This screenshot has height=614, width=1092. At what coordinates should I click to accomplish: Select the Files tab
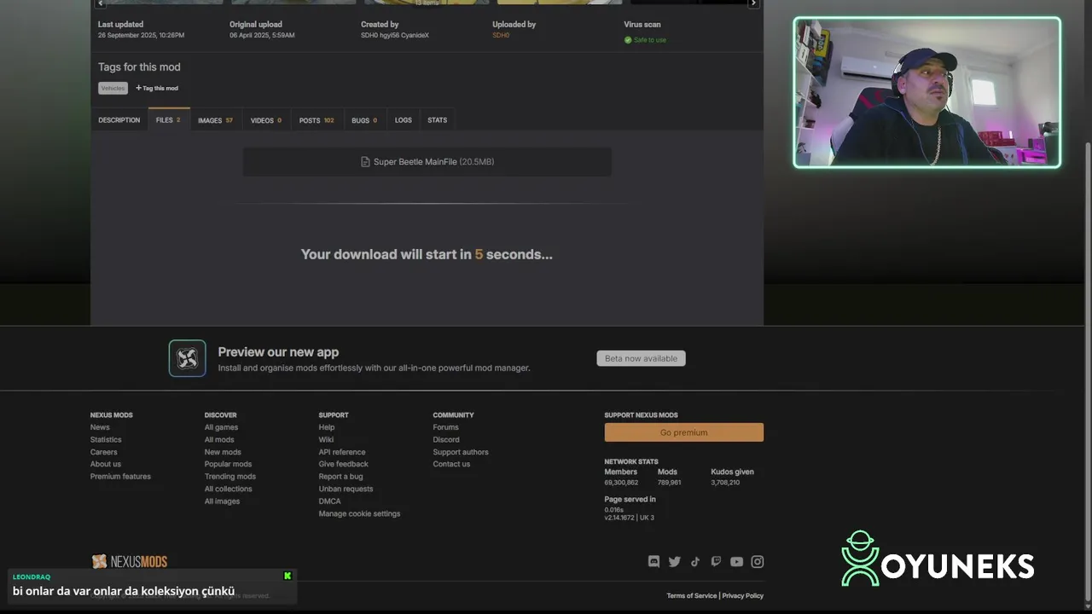tap(168, 120)
